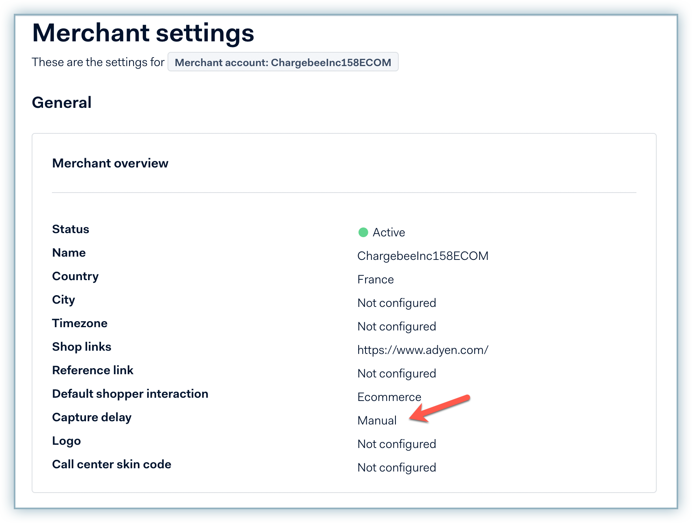Click the Merchant account ChargebeeInc158ECOM badge
Screen dimensions: 692x523
point(283,62)
